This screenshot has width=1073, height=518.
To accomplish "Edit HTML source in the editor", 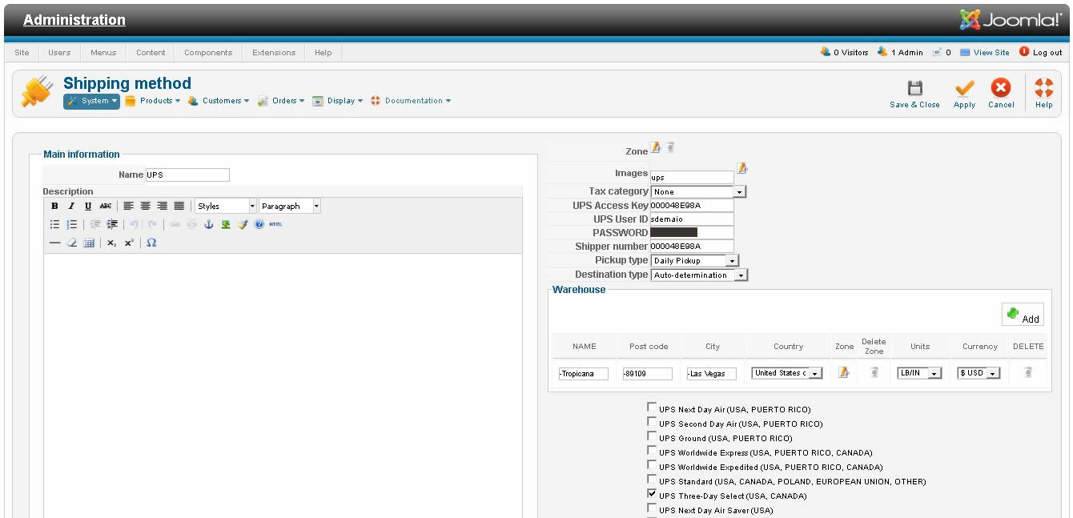I will (275, 224).
